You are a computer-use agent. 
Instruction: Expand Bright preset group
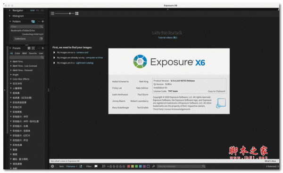tap(11, 75)
